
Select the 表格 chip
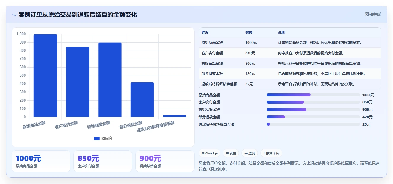[x=231, y=153]
